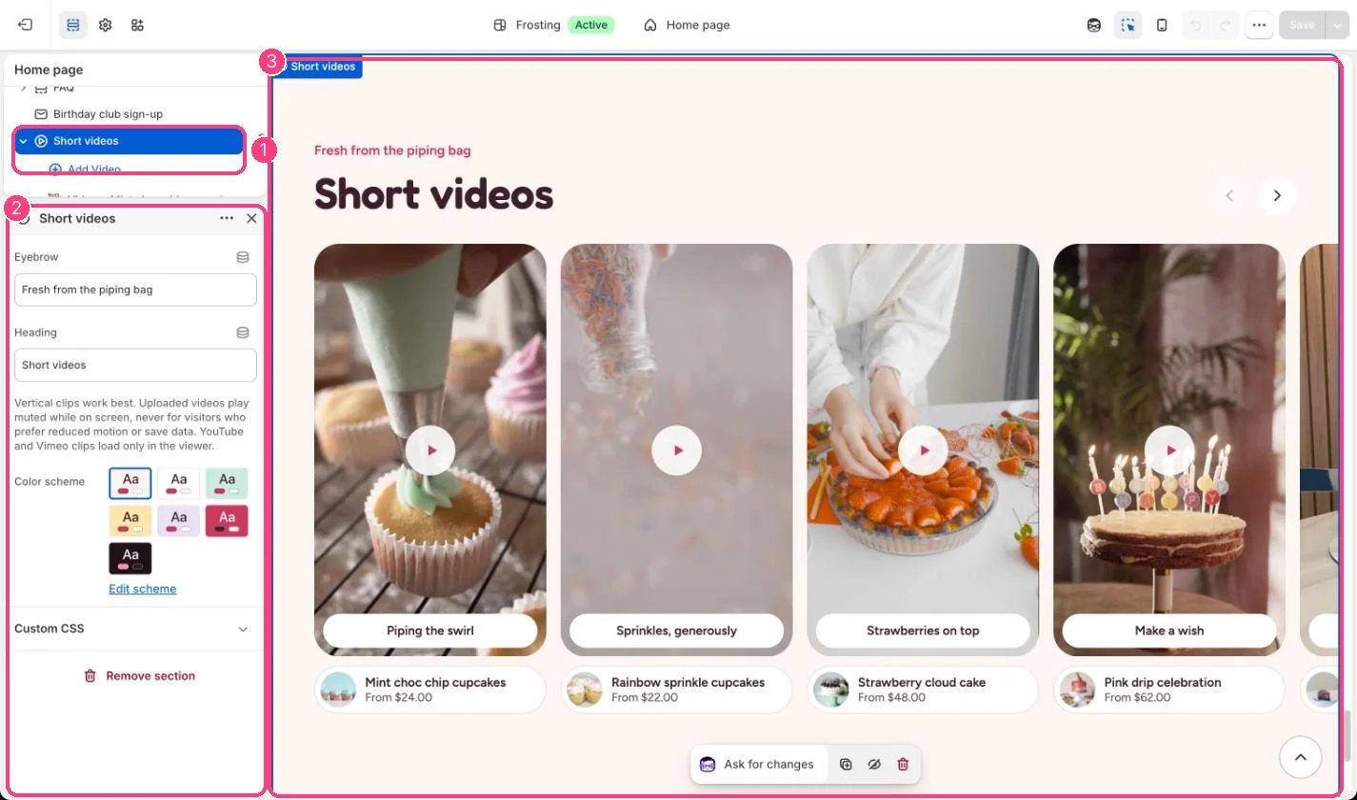The height and width of the screenshot is (800, 1357).
Task: Click the sidekick assistant icon in top bar
Action: (x=1094, y=25)
